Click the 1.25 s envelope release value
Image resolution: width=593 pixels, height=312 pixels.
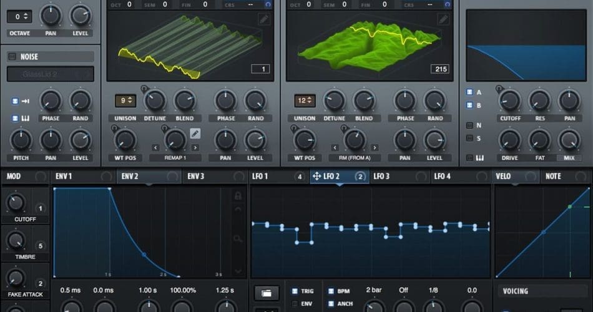click(x=225, y=290)
